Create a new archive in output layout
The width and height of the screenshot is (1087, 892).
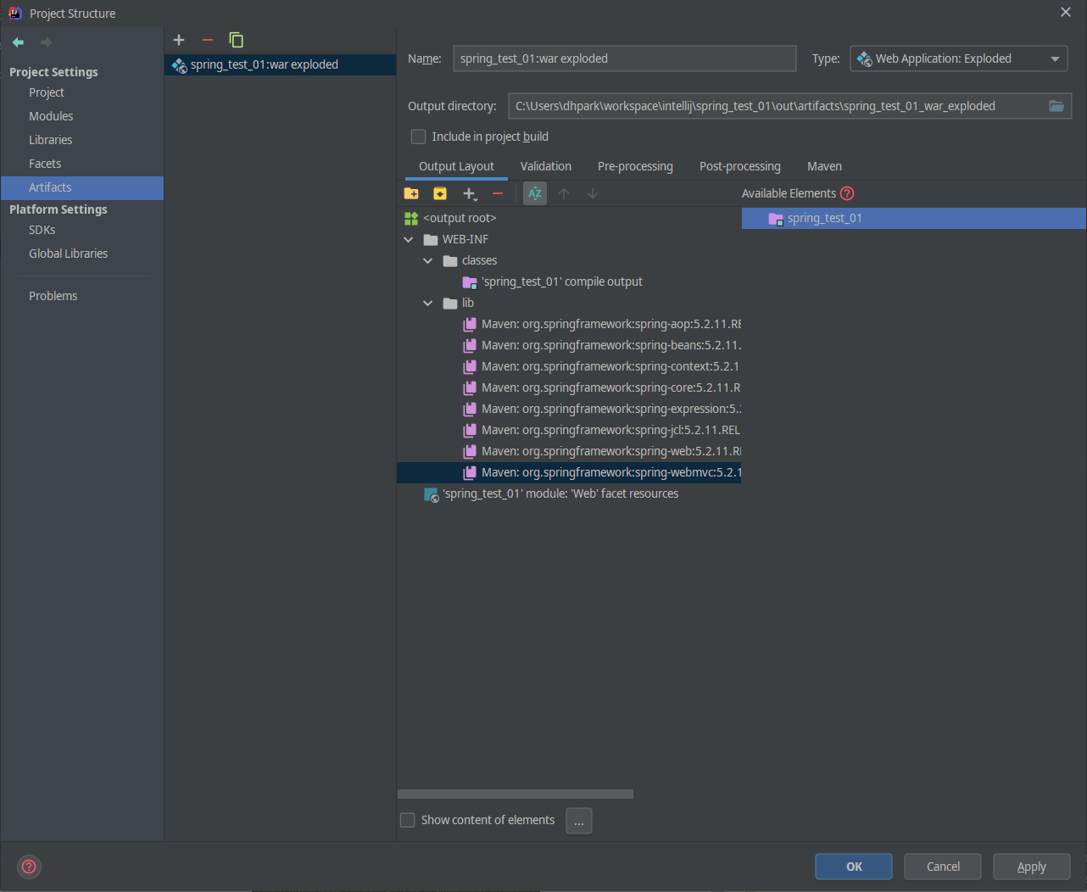440,193
